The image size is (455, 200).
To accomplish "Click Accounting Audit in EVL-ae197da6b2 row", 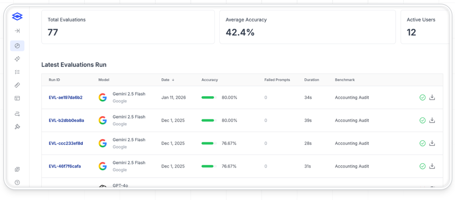I will point(352,97).
